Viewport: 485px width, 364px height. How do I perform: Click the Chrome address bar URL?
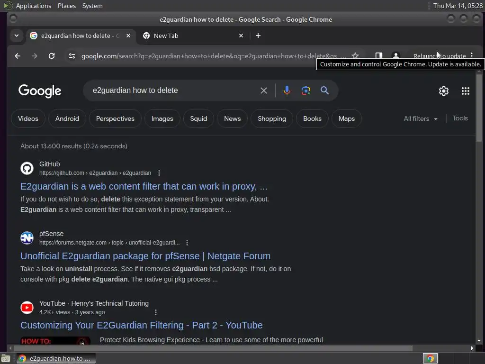pos(209,56)
